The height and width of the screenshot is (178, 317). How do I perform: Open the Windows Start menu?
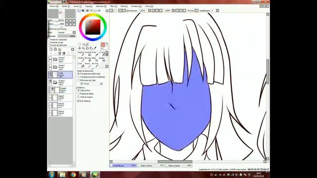pos(52,175)
